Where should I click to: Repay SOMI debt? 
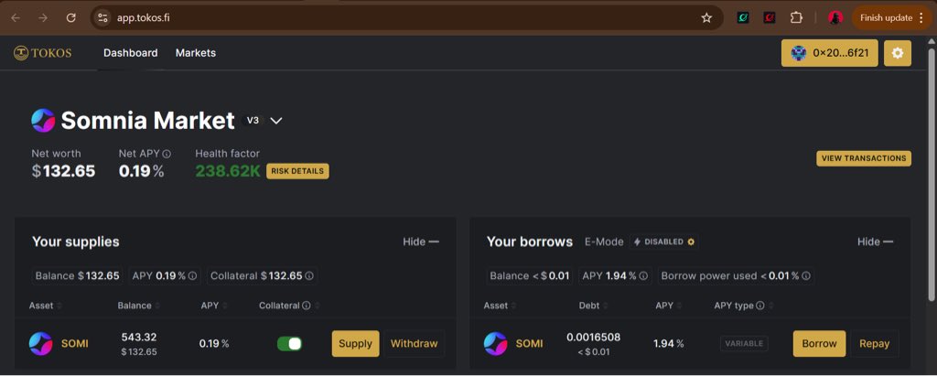point(875,344)
